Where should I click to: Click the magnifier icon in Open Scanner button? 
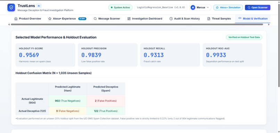pyautogui.click(x=249, y=8)
